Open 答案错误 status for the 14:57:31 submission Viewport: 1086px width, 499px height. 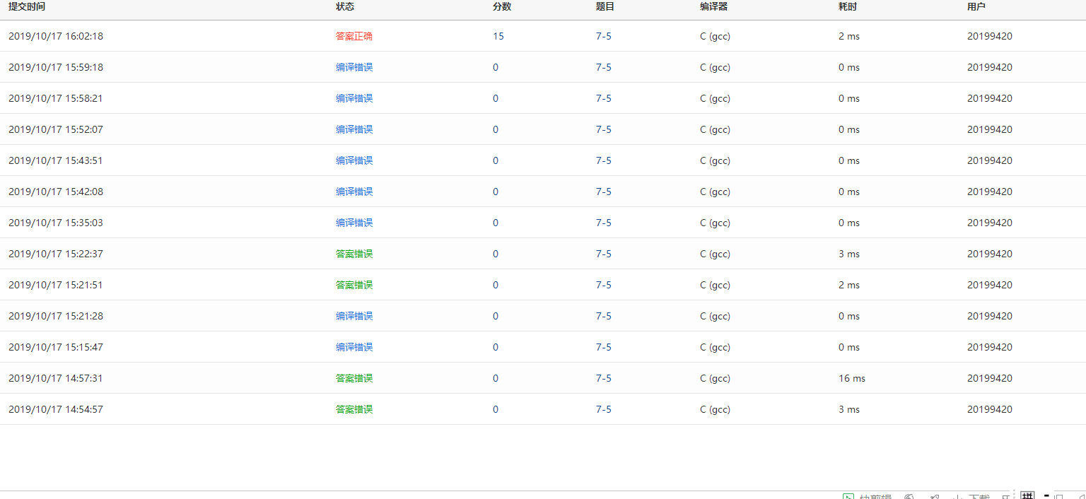(x=354, y=378)
